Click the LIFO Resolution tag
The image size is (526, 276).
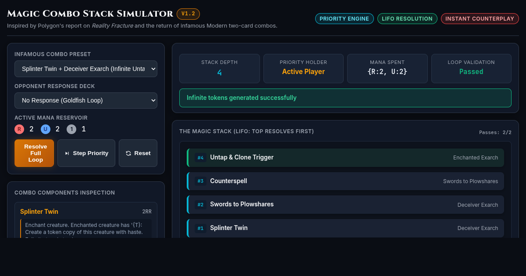point(407,18)
